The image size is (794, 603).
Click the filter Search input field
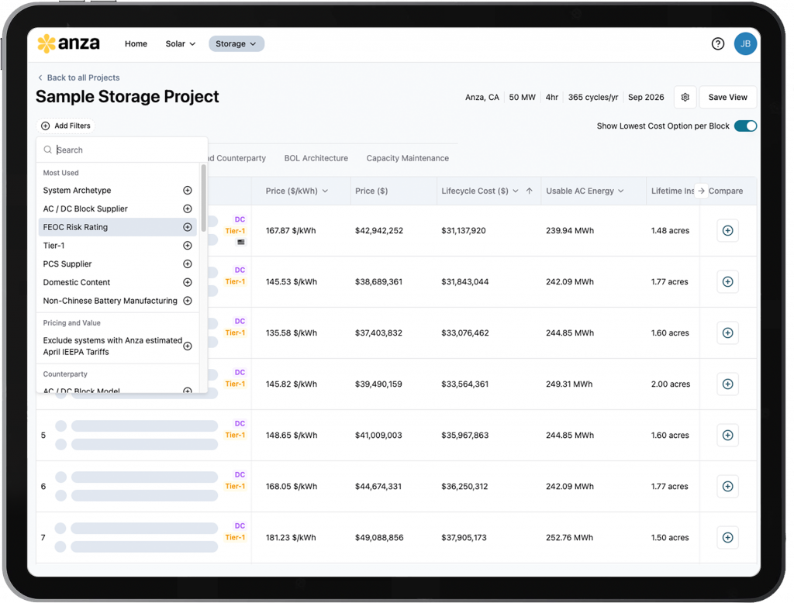coord(124,150)
